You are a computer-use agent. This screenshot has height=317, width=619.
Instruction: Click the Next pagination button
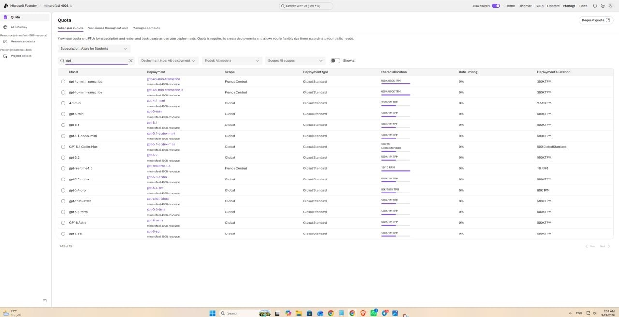point(605,246)
